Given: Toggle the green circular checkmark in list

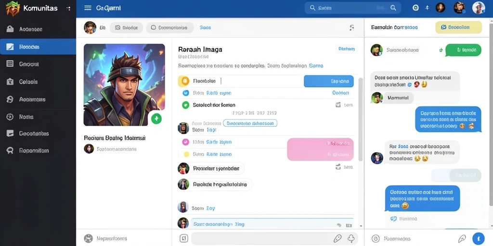Looking at the screenshot, I should pyautogui.click(x=185, y=105).
